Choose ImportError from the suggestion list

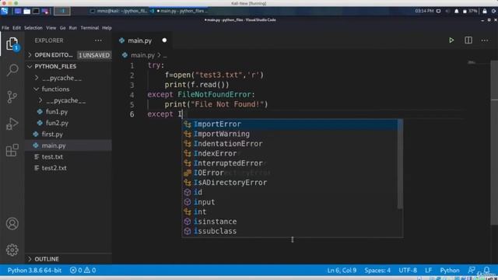point(290,124)
